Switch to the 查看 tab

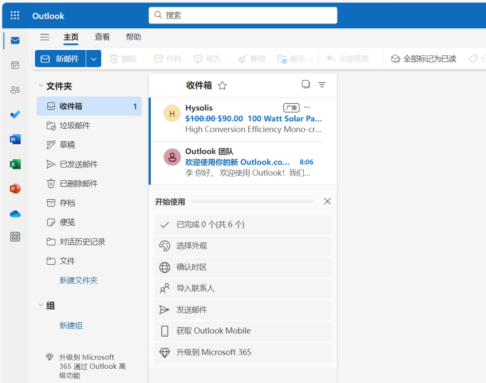[x=102, y=37]
